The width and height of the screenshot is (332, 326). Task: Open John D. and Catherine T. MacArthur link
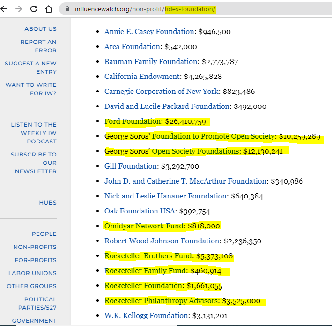185,181
